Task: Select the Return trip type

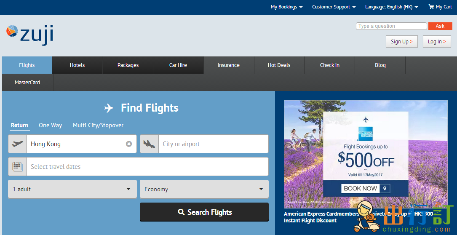Action: click(x=19, y=126)
